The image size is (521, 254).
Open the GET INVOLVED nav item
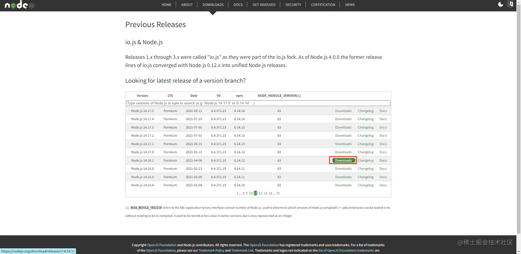(x=264, y=5)
